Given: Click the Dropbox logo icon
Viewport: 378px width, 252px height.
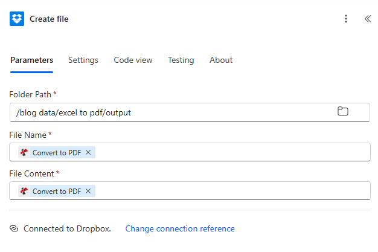Looking at the screenshot, I should (x=17, y=19).
